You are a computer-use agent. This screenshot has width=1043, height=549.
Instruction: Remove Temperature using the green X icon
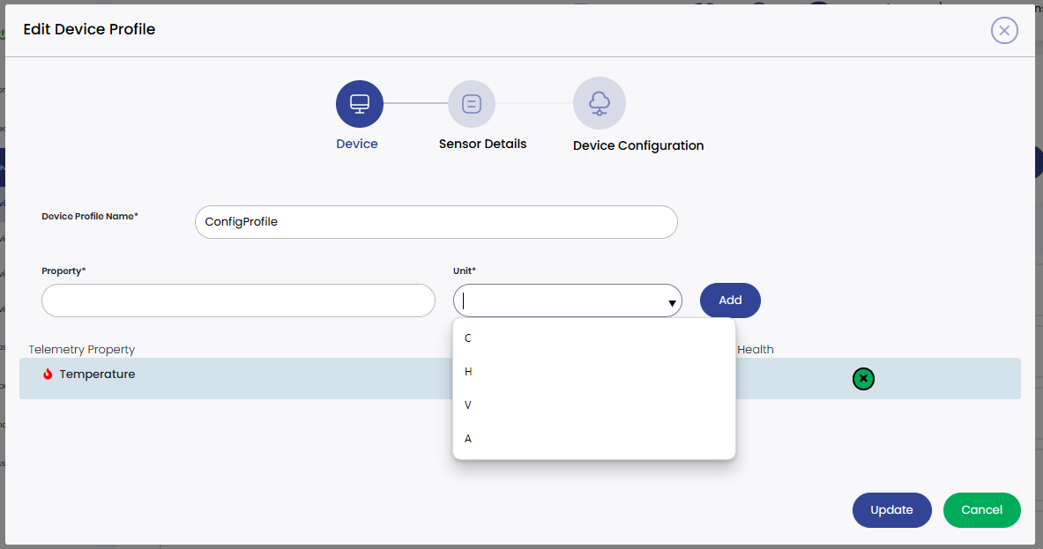pyautogui.click(x=862, y=379)
